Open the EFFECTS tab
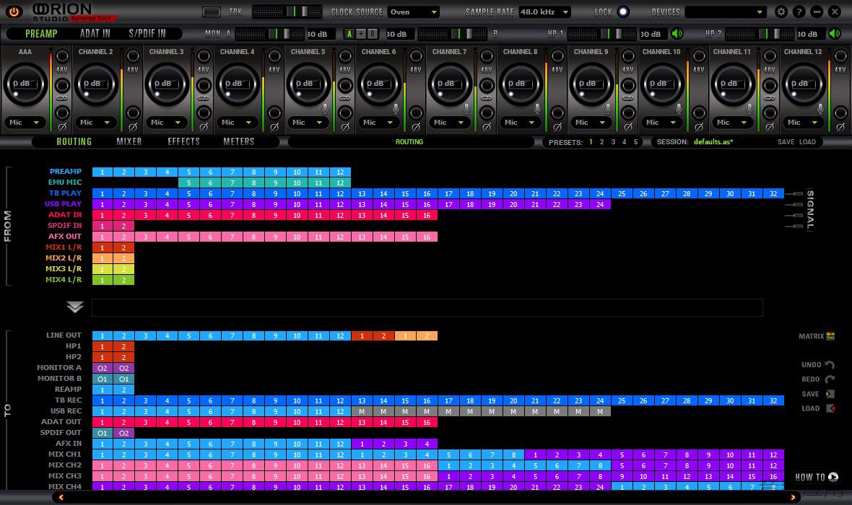Viewport: 852px width, 505px height. (183, 141)
